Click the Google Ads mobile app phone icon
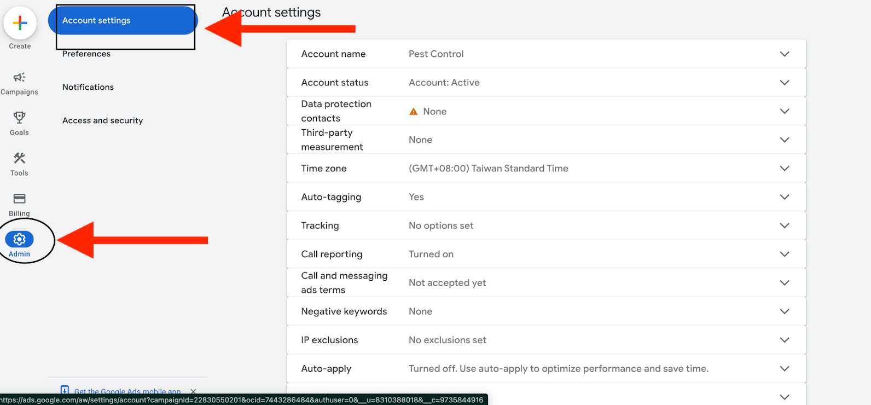Viewport: 871px width, 405px height. [x=65, y=390]
